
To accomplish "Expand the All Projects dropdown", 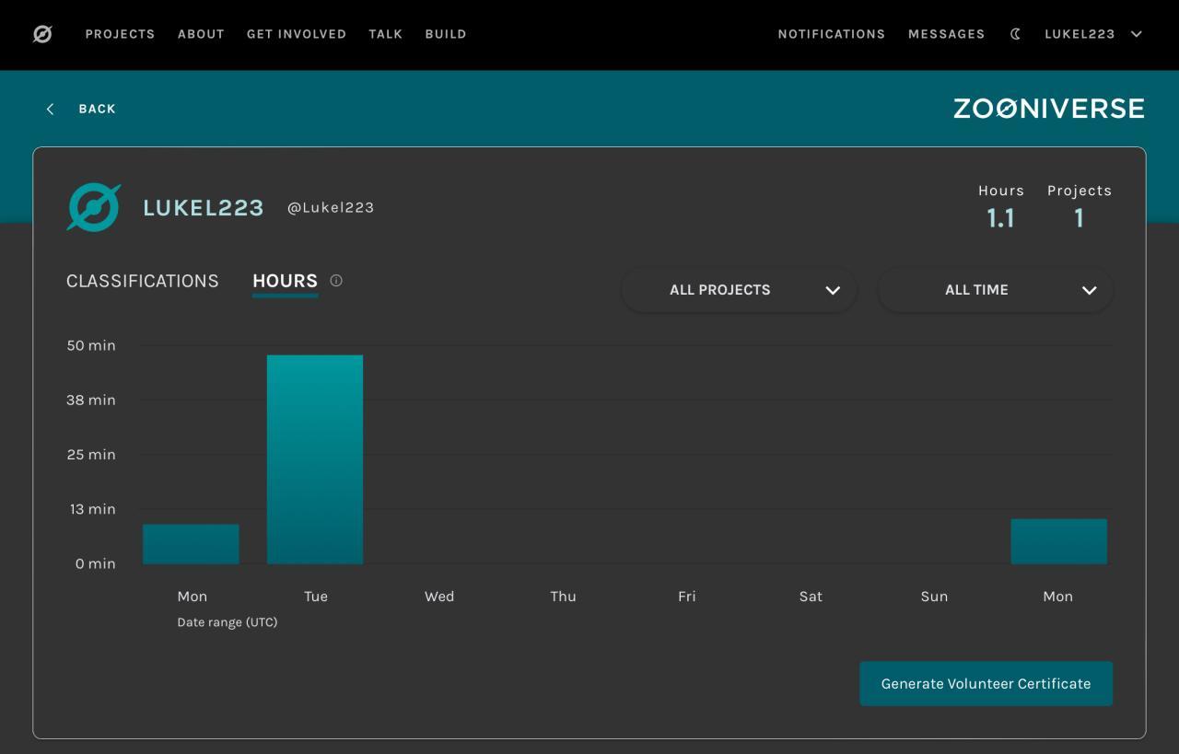I will tap(740, 290).
